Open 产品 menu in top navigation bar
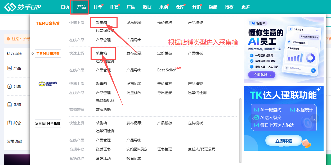The width and height of the screenshot is (331, 165). [x=82, y=7]
